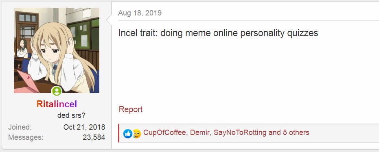Click the pink laptop in the avatar
Viewport: 379px width, 152px height.
(28, 82)
